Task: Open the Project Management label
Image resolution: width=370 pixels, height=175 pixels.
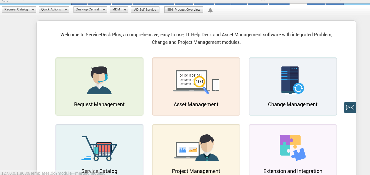Action: pos(196,171)
